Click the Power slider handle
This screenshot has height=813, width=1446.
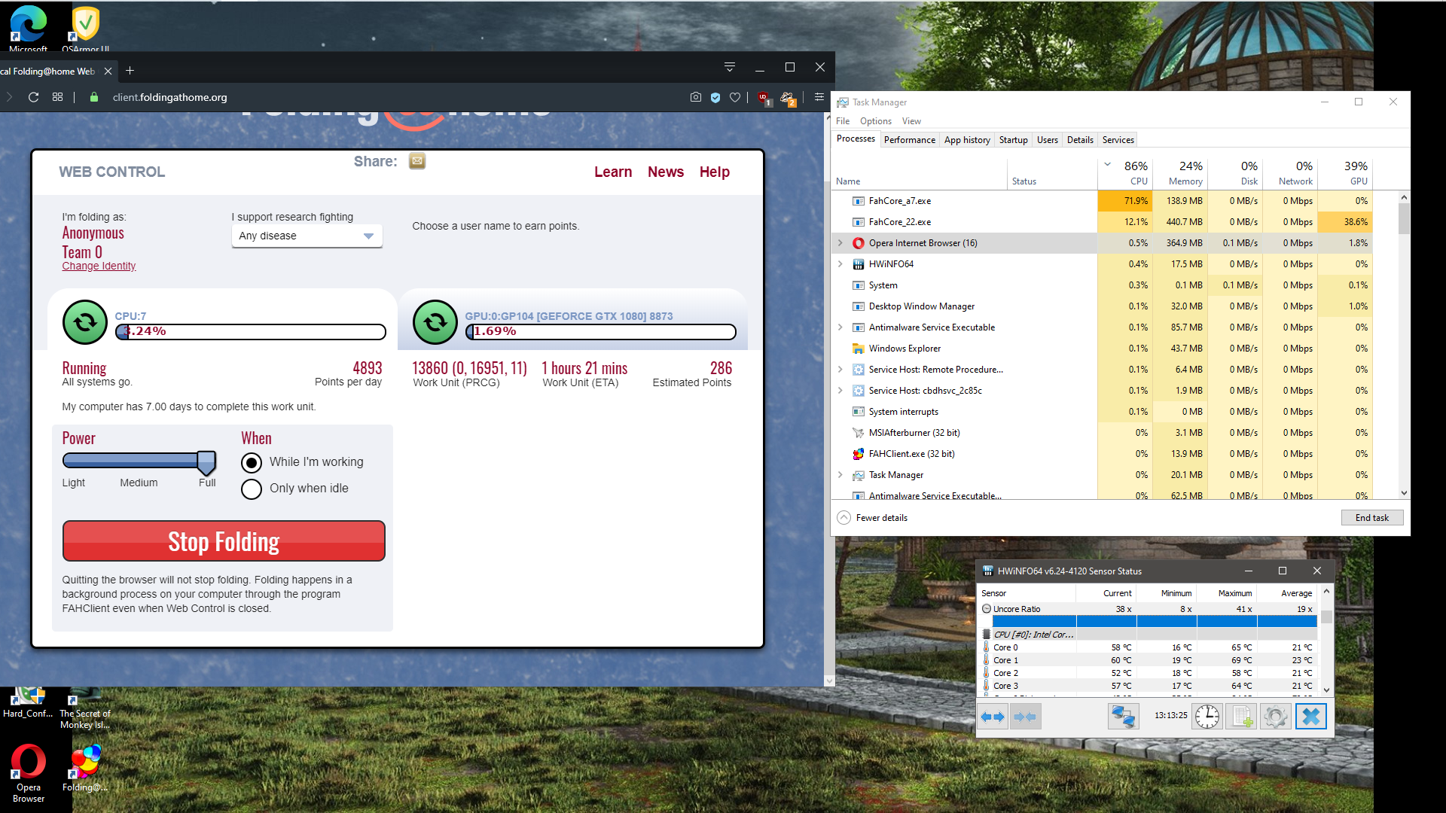click(x=206, y=461)
